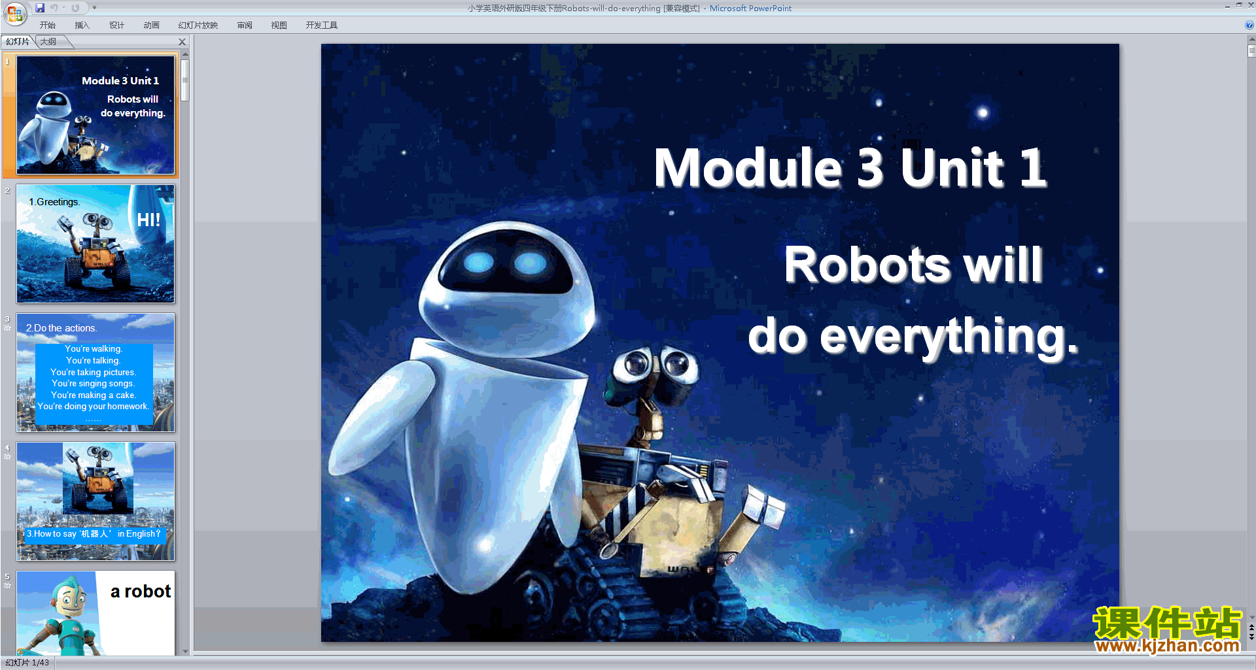Image resolution: width=1256 pixels, height=670 pixels.
Task: Click the thumbnail pane scrollbar thumb
Action: (185, 80)
